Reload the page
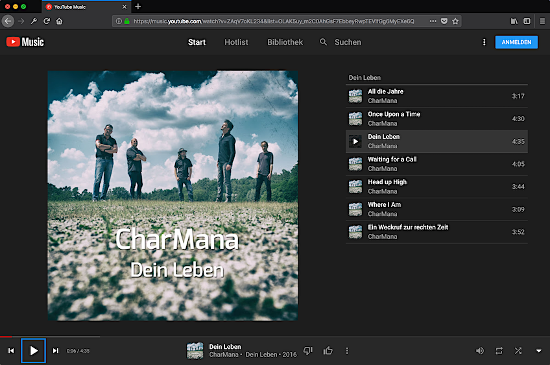This screenshot has width=550, height=365. 46,21
